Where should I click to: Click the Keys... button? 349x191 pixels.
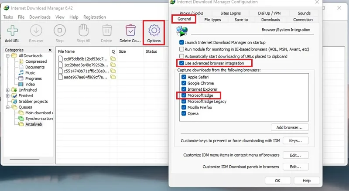[296, 141]
